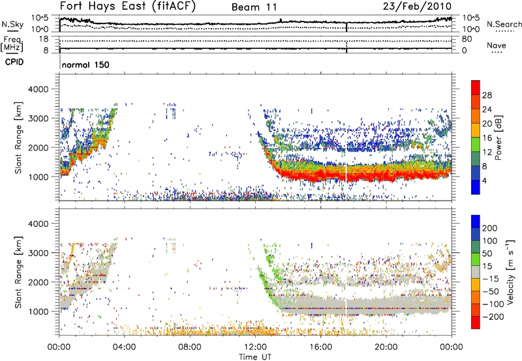Click the '18' frequency axis value
Image resolution: width=522 pixels, height=361 pixels.
[44, 39]
